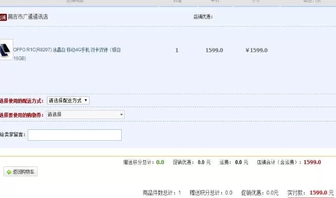Click the red 店铺 badge icon
This screenshot has width=336, height=198.
tap(3, 17)
